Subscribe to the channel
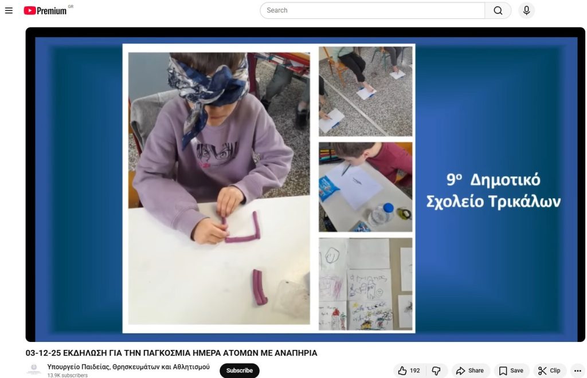Image resolution: width=587 pixels, height=378 pixels. (239, 371)
